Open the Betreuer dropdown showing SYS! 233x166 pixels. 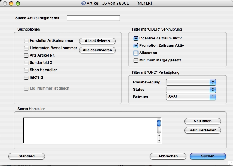pos(191,97)
